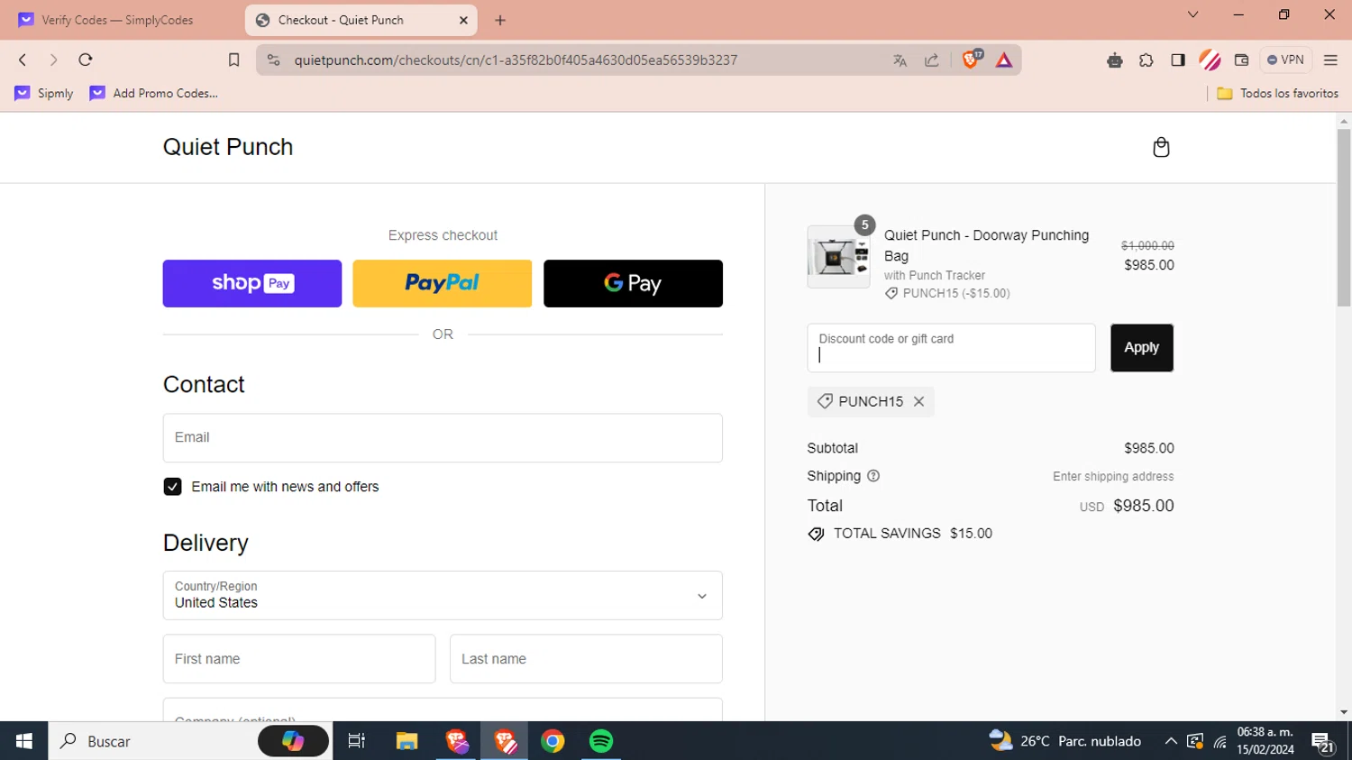Open File Explorer from taskbar
This screenshot has height=760, width=1352.
point(407,741)
